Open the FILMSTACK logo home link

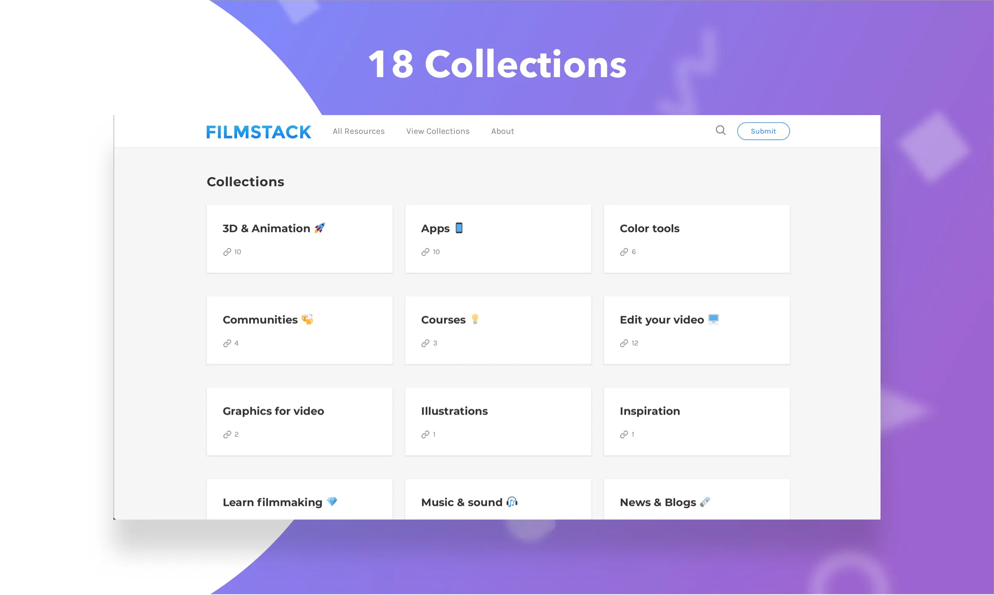[x=259, y=132]
